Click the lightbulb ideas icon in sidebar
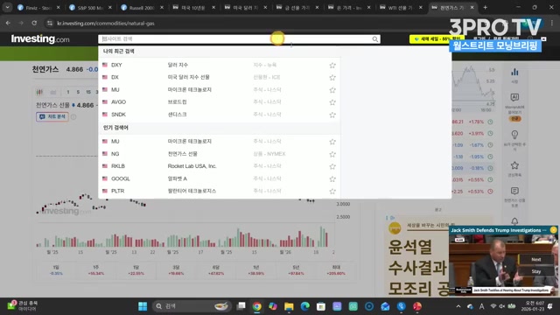 click(x=514, y=135)
